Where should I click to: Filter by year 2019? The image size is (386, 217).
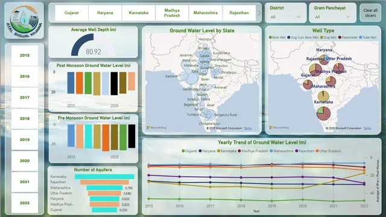coord(25,139)
